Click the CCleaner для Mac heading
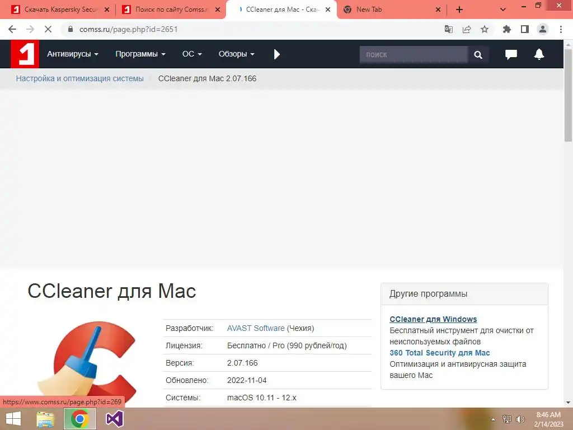The image size is (573, 430). tap(112, 291)
